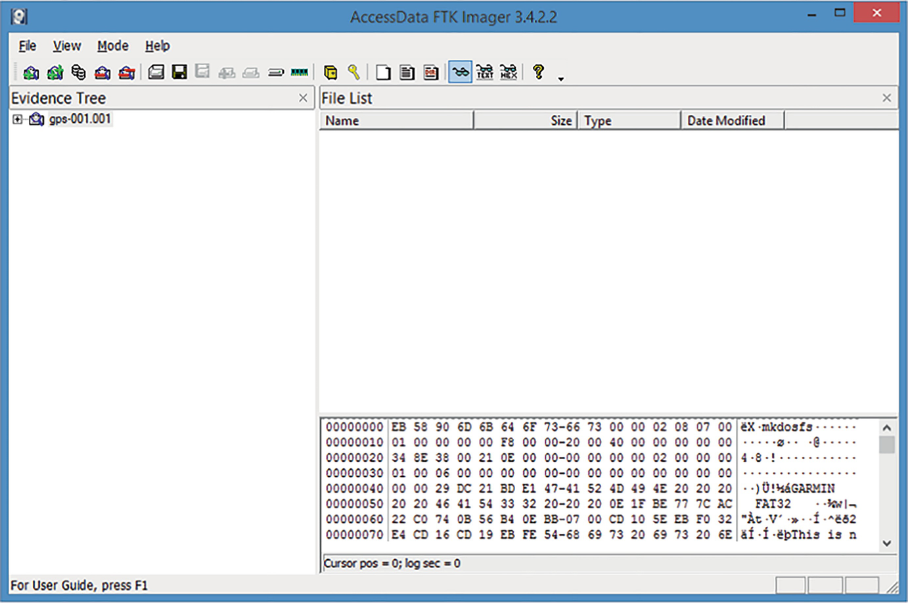Click the hex viewer scroll up arrow

tap(887, 428)
